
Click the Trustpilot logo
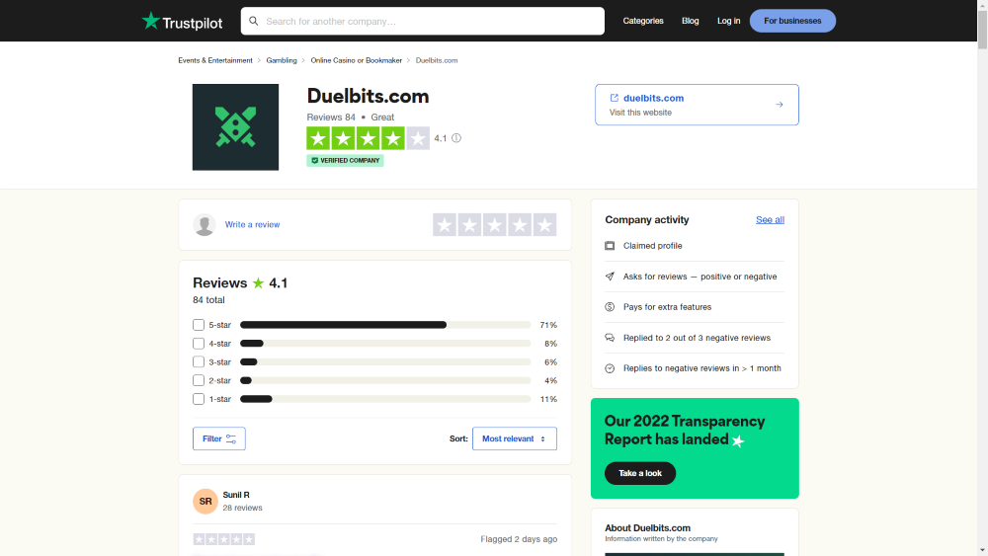click(182, 22)
